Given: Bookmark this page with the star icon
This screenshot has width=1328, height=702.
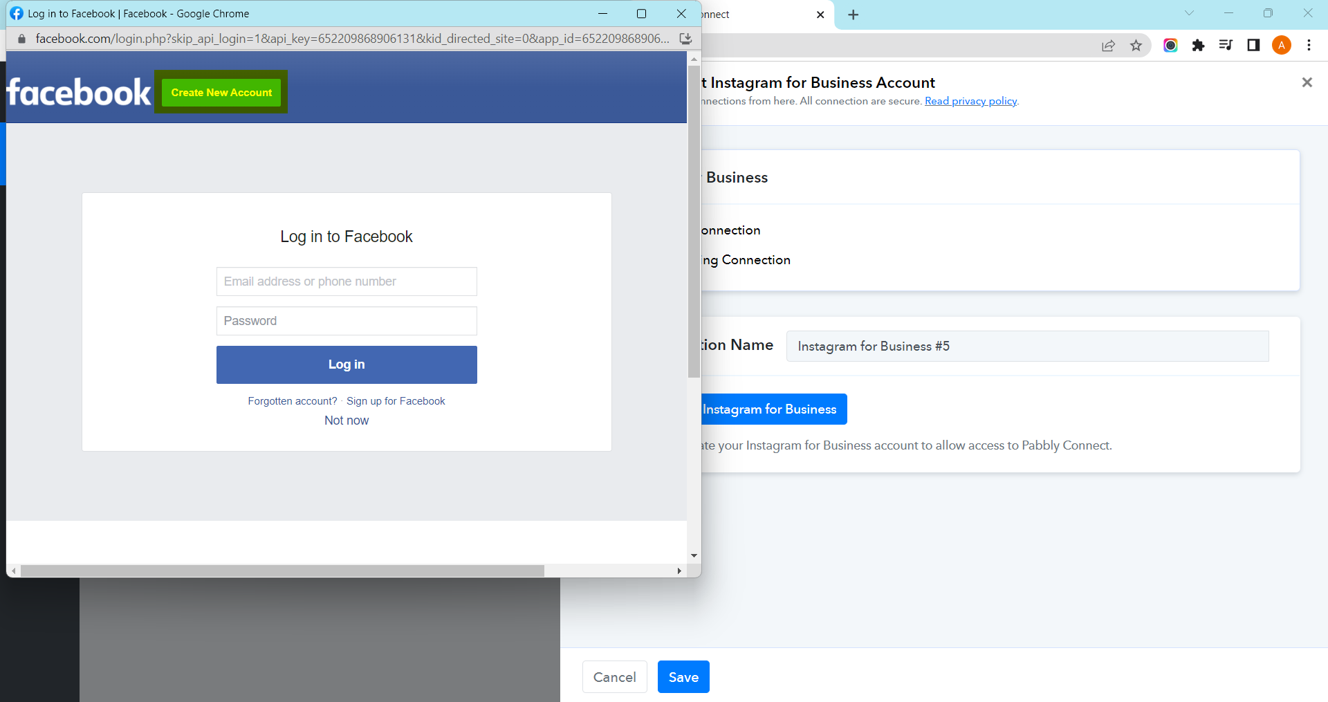Looking at the screenshot, I should pyautogui.click(x=1136, y=46).
